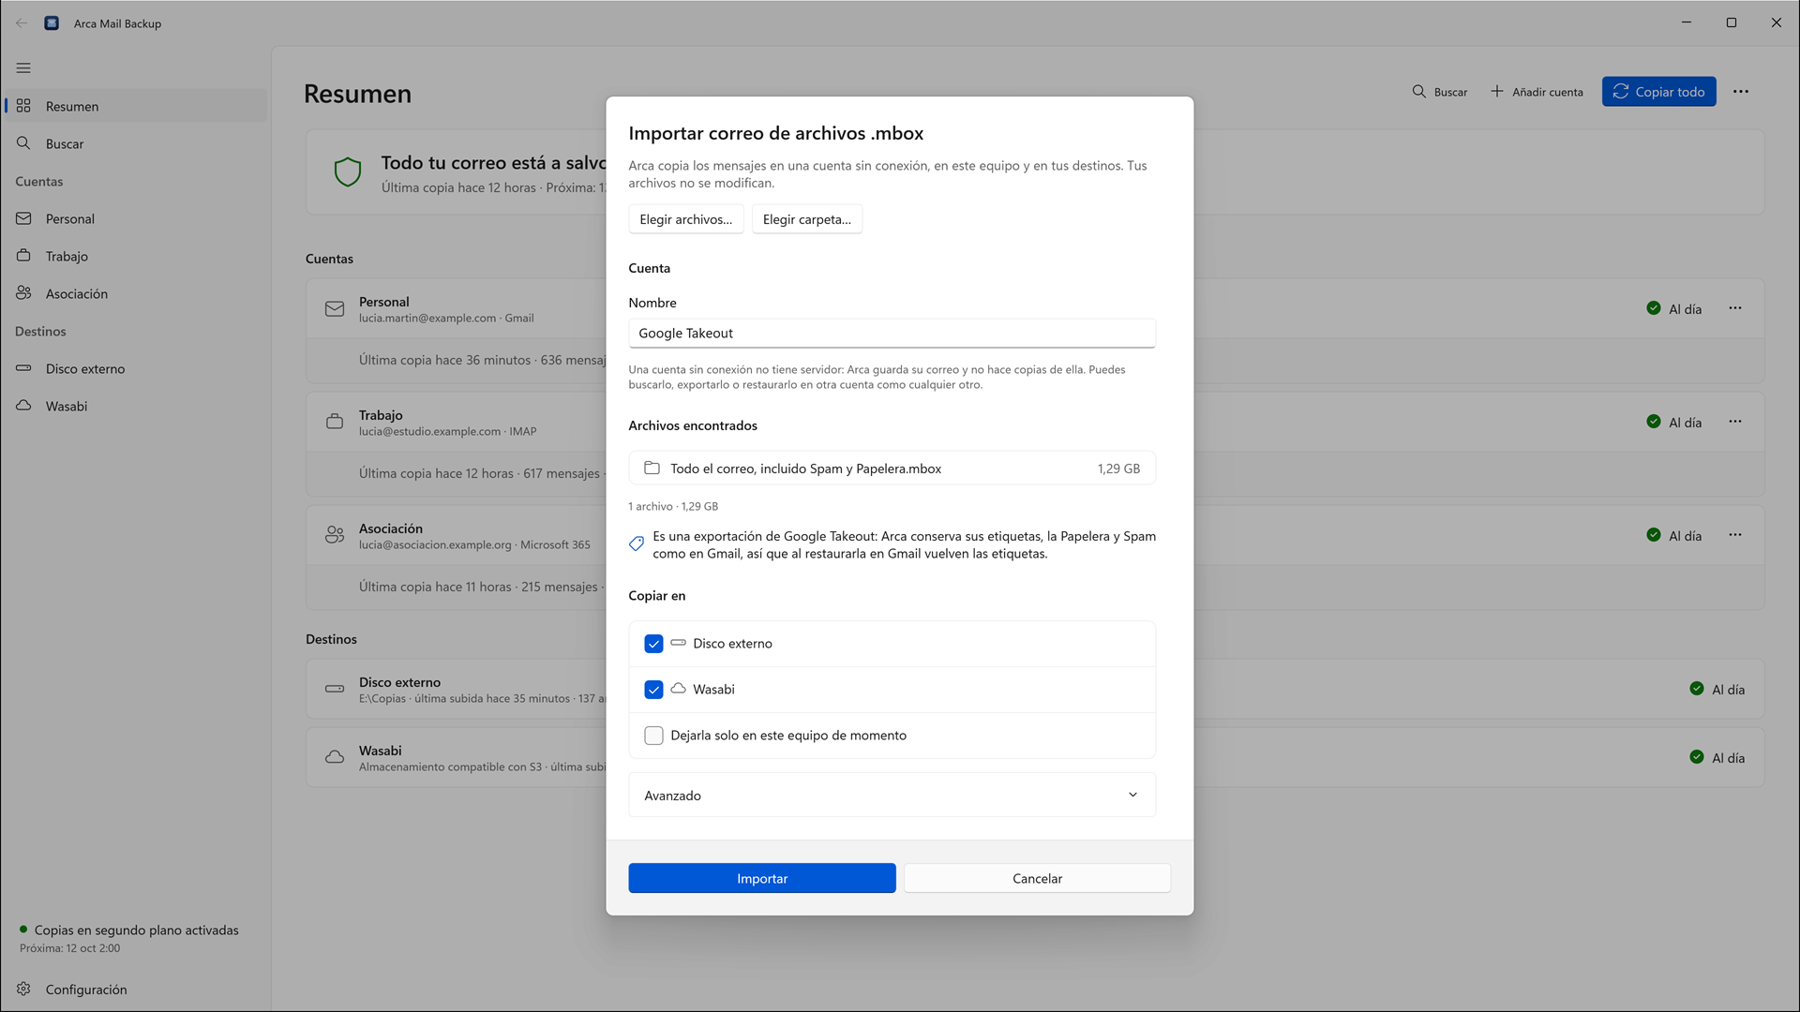
Task: Click the Personal envelope icon in sidebar
Action: [23, 218]
